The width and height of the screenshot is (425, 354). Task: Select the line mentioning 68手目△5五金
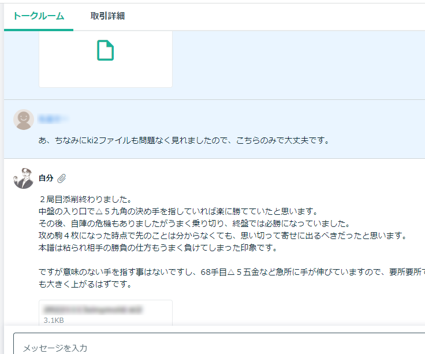pyautogui.click(x=232, y=272)
